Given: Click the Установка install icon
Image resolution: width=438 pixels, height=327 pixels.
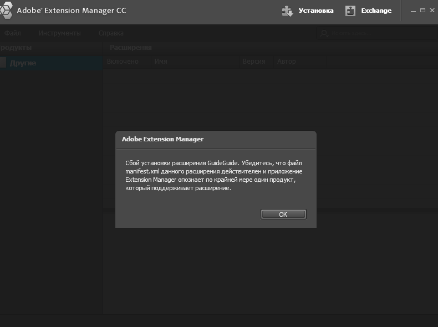Looking at the screenshot, I should coord(287,11).
